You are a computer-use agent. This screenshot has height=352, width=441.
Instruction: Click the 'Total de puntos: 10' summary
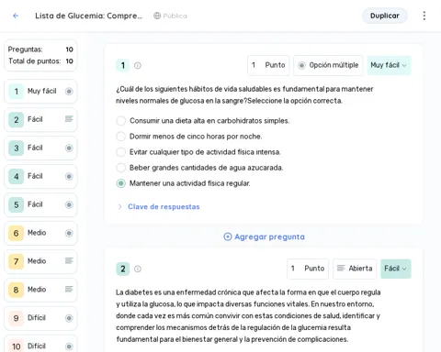(40, 61)
